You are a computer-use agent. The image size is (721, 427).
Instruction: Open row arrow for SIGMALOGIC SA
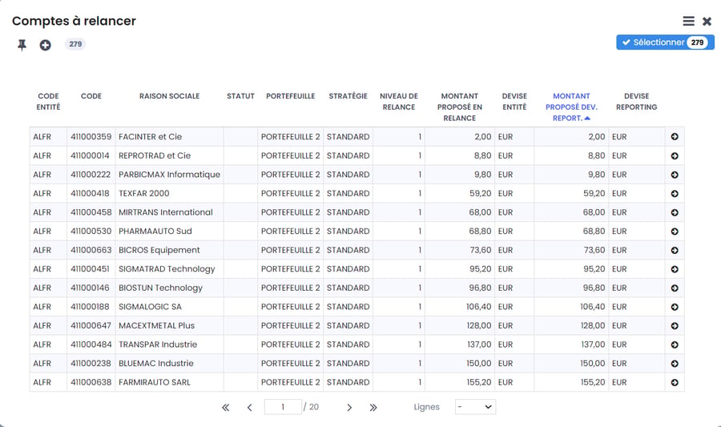[x=674, y=307]
